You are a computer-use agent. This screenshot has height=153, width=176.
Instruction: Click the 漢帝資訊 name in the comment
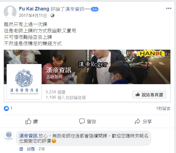tap(28, 136)
